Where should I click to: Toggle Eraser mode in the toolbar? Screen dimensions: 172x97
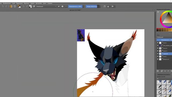[x=59, y=6]
